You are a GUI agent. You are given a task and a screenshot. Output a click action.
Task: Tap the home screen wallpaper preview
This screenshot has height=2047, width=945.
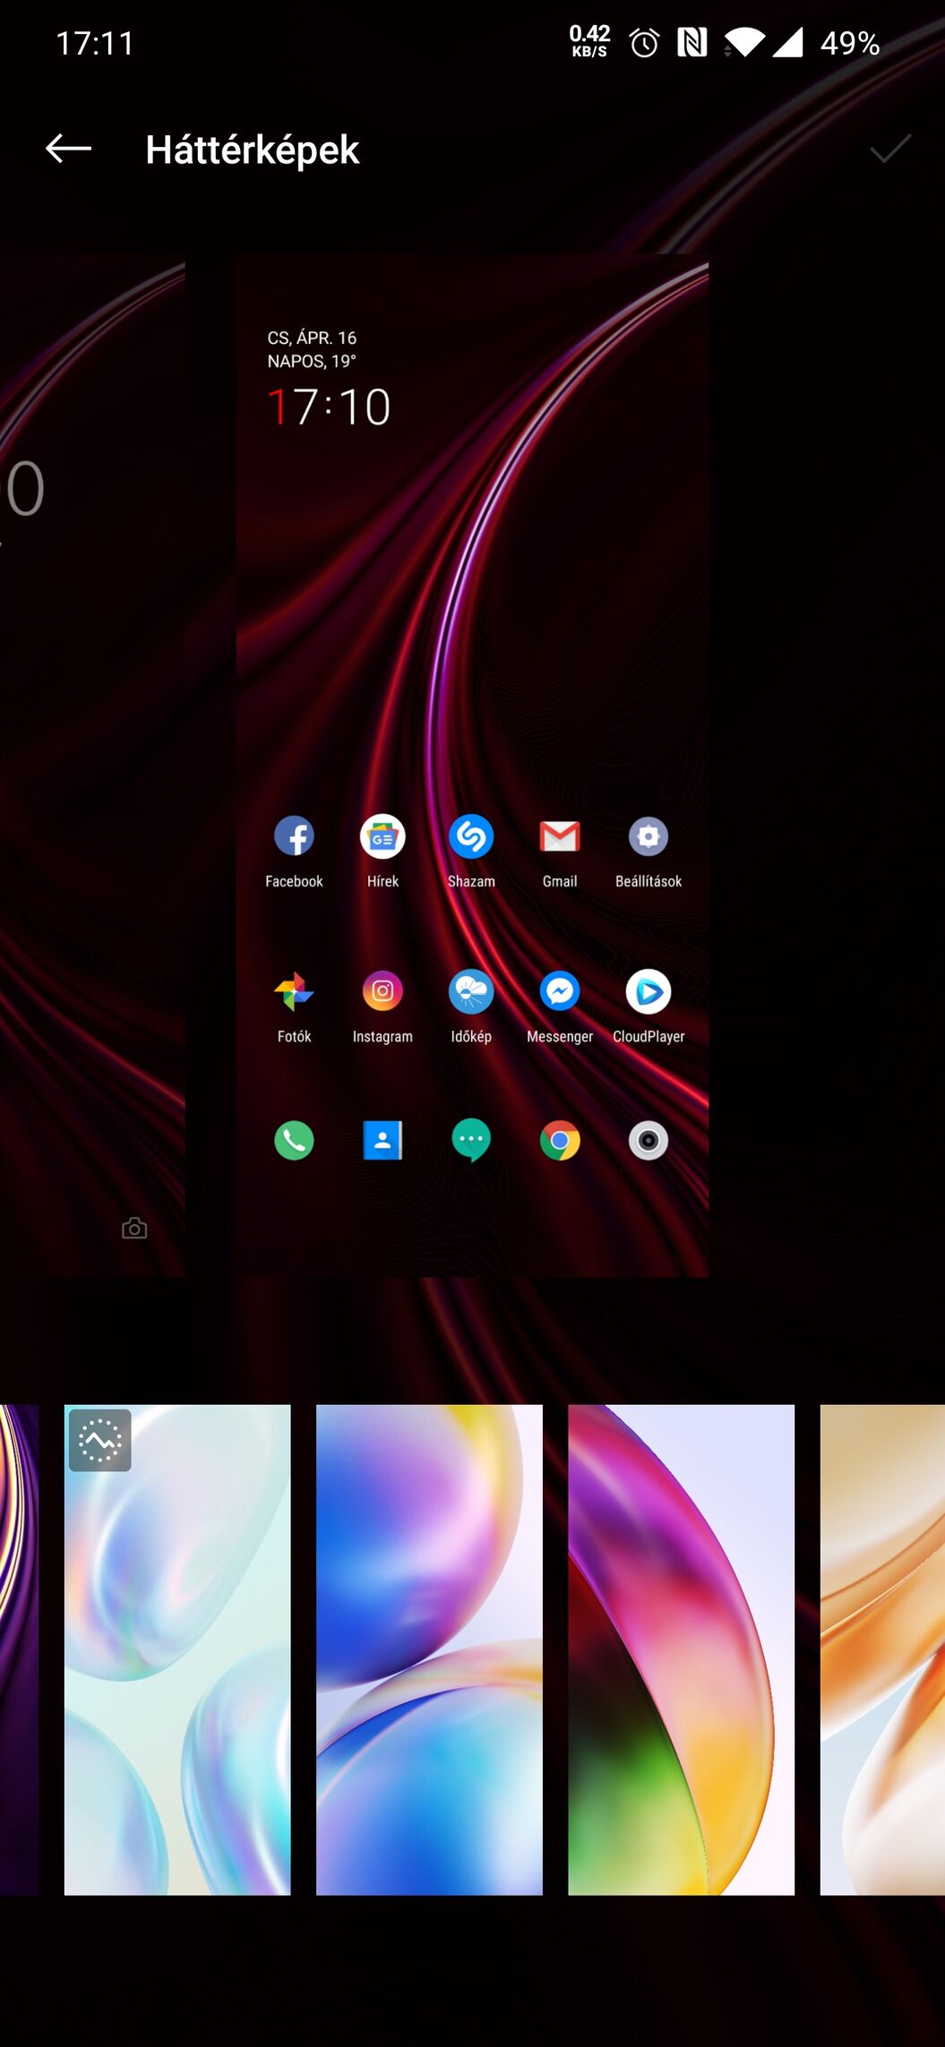[472, 766]
